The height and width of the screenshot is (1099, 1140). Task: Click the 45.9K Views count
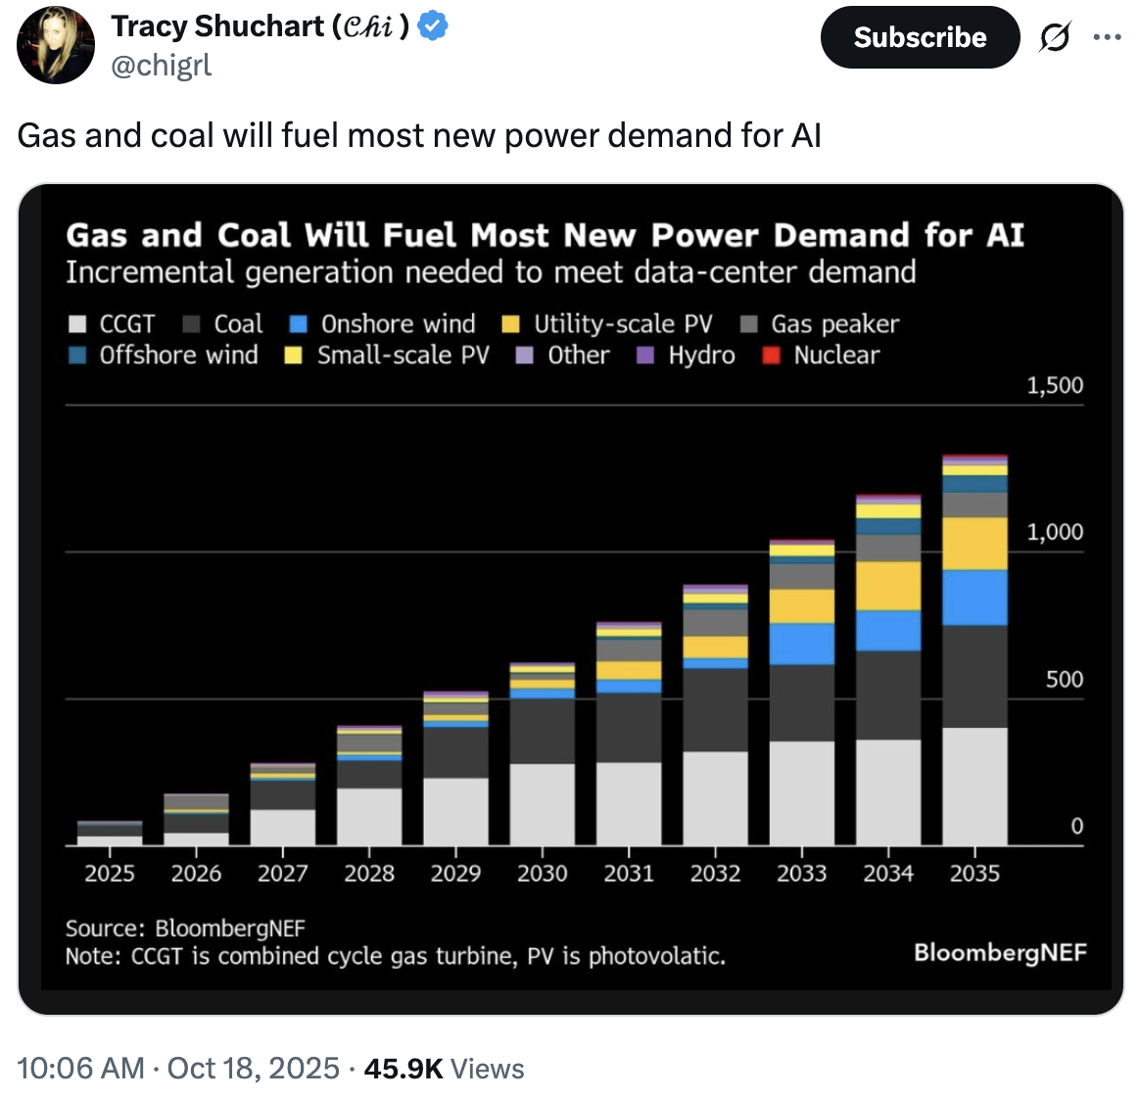(x=444, y=1069)
